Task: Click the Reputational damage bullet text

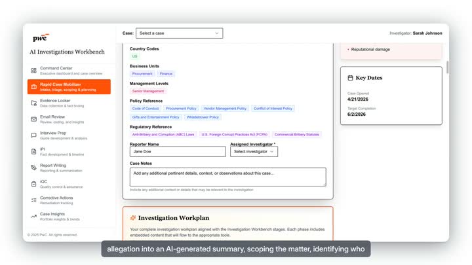Action: [x=370, y=49]
